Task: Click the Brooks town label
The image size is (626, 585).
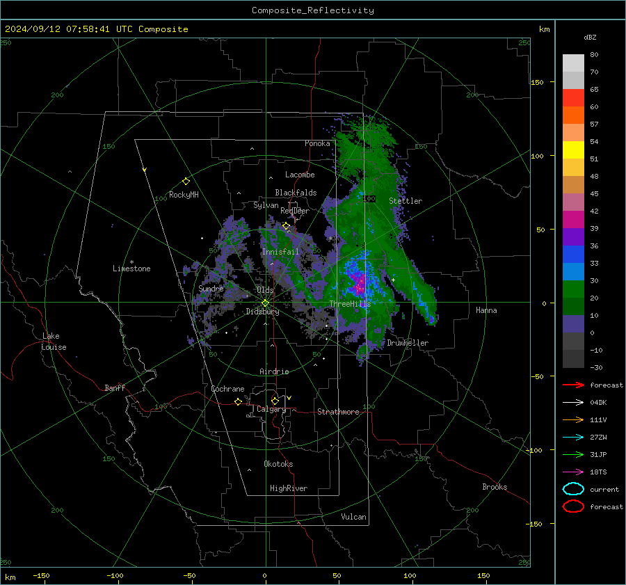Action: (x=495, y=487)
